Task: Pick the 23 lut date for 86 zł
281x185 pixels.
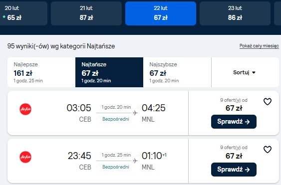Action: pos(235,13)
